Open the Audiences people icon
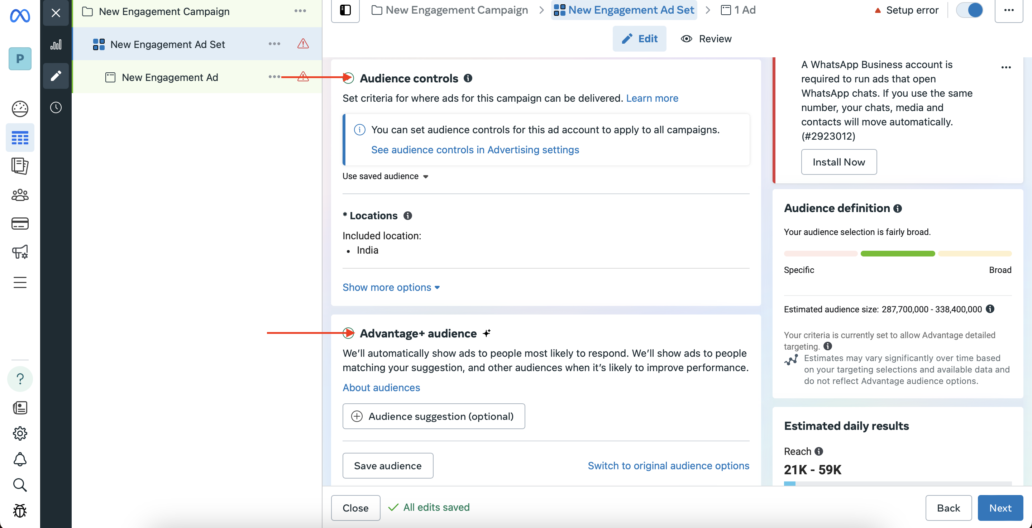1032x528 pixels. pos(20,195)
